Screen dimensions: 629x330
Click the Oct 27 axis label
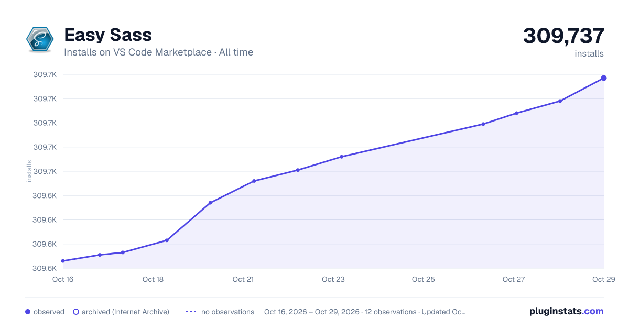(x=514, y=279)
